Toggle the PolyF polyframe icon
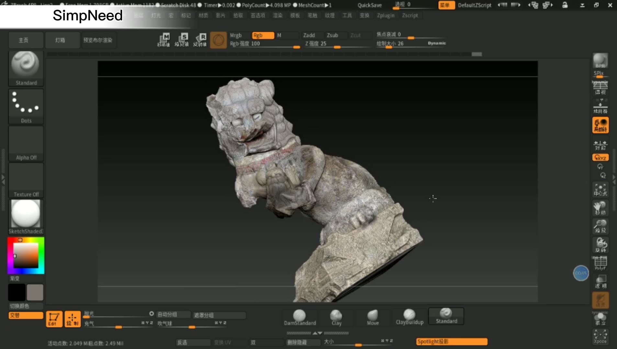 tap(600, 263)
